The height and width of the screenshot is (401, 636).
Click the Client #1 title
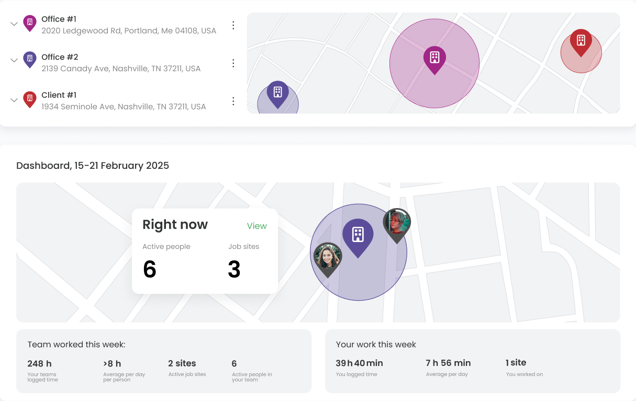coord(59,95)
